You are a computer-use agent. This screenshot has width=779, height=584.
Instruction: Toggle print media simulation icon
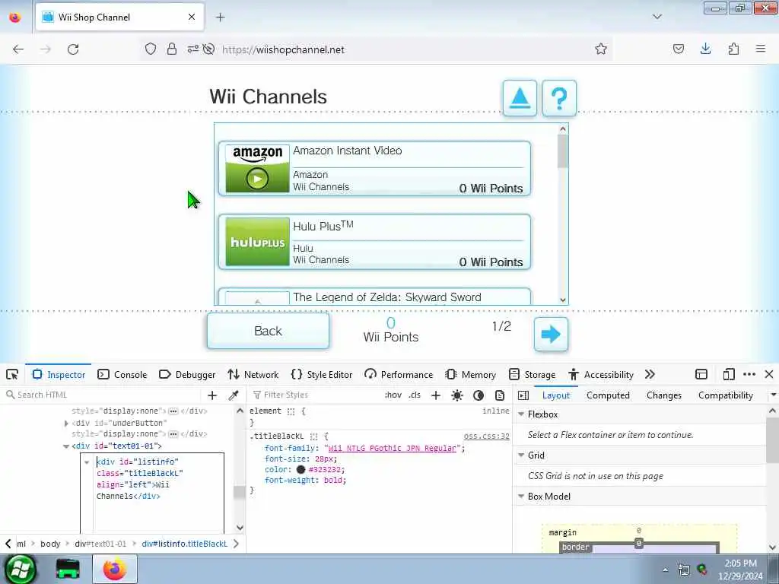500,395
